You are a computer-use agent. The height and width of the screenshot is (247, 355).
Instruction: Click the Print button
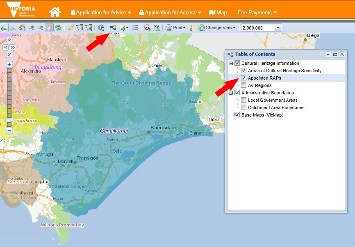coord(175,27)
